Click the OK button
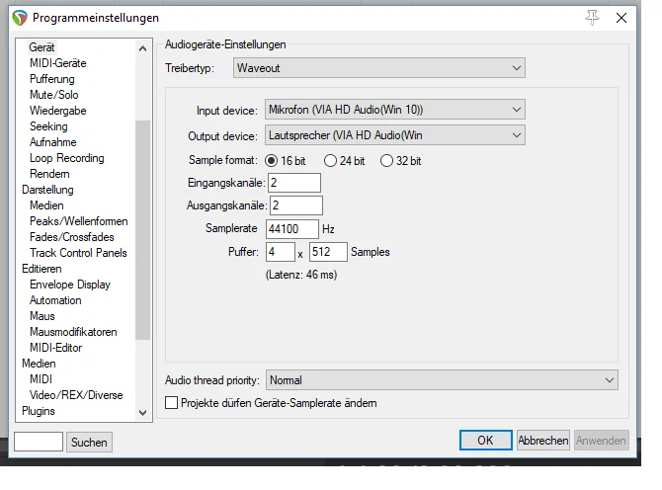662x490 pixels. pos(485,441)
